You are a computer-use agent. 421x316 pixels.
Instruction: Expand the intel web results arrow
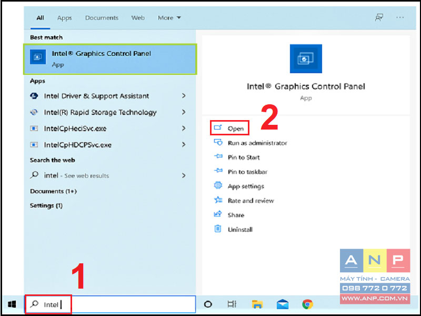(x=184, y=175)
